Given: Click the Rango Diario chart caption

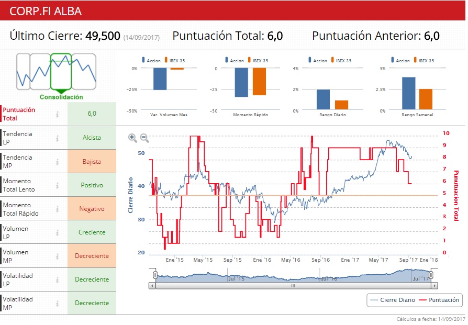Looking at the screenshot, I should click(x=332, y=115).
